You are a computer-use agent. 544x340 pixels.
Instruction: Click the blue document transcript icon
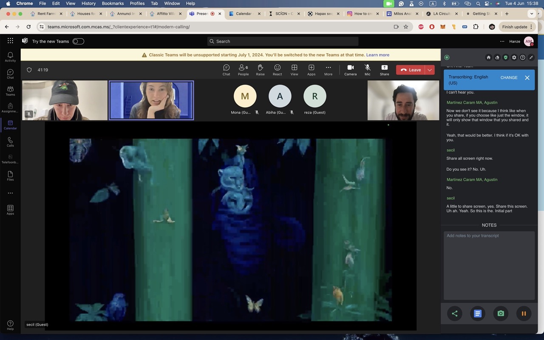coord(478,314)
